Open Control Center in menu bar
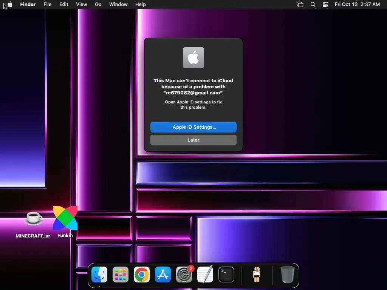 pyautogui.click(x=325, y=5)
